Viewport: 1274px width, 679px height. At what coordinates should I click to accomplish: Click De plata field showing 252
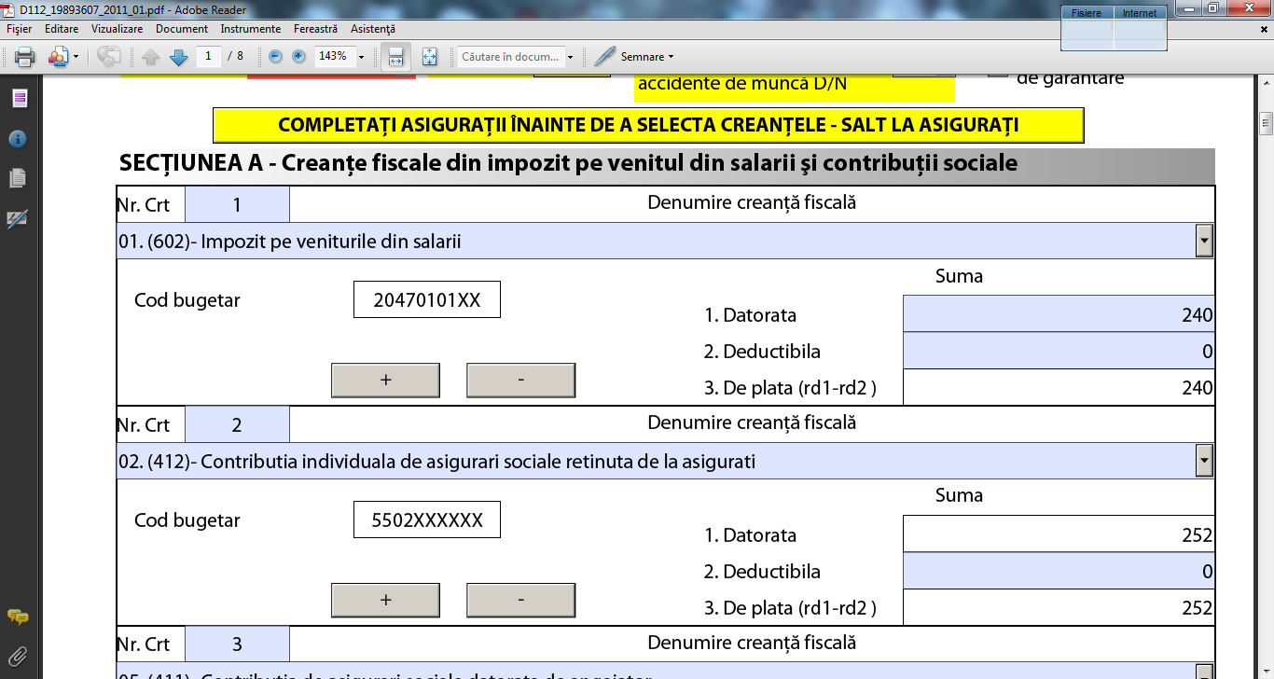pos(1059,607)
